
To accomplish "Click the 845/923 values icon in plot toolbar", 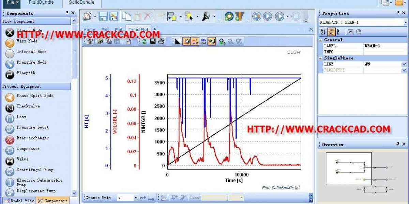I will coord(203,41).
